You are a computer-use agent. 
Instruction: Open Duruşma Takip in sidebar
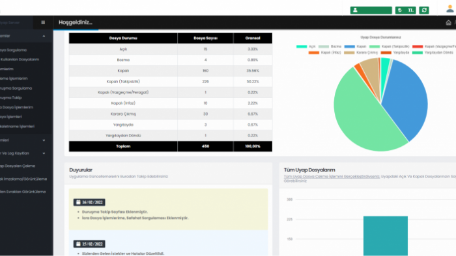point(11,97)
